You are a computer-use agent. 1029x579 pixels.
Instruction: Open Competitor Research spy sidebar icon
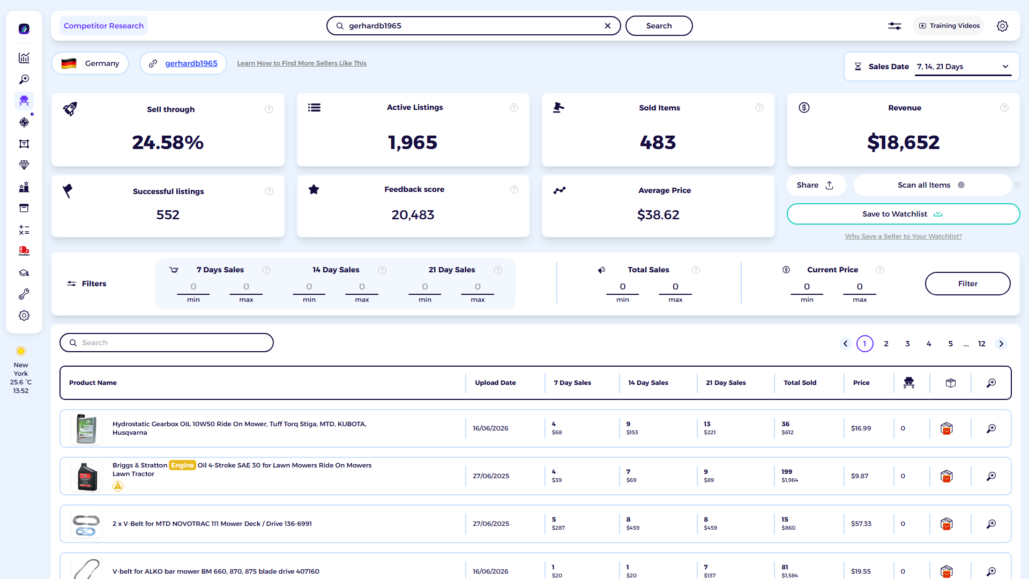click(24, 101)
